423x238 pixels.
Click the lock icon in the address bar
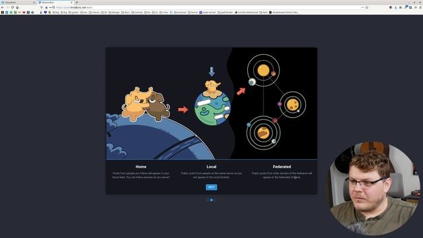pyautogui.click(x=46, y=7)
